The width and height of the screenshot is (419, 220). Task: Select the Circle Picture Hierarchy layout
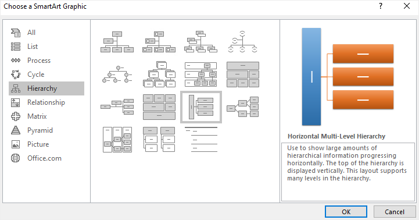[x=117, y=74]
